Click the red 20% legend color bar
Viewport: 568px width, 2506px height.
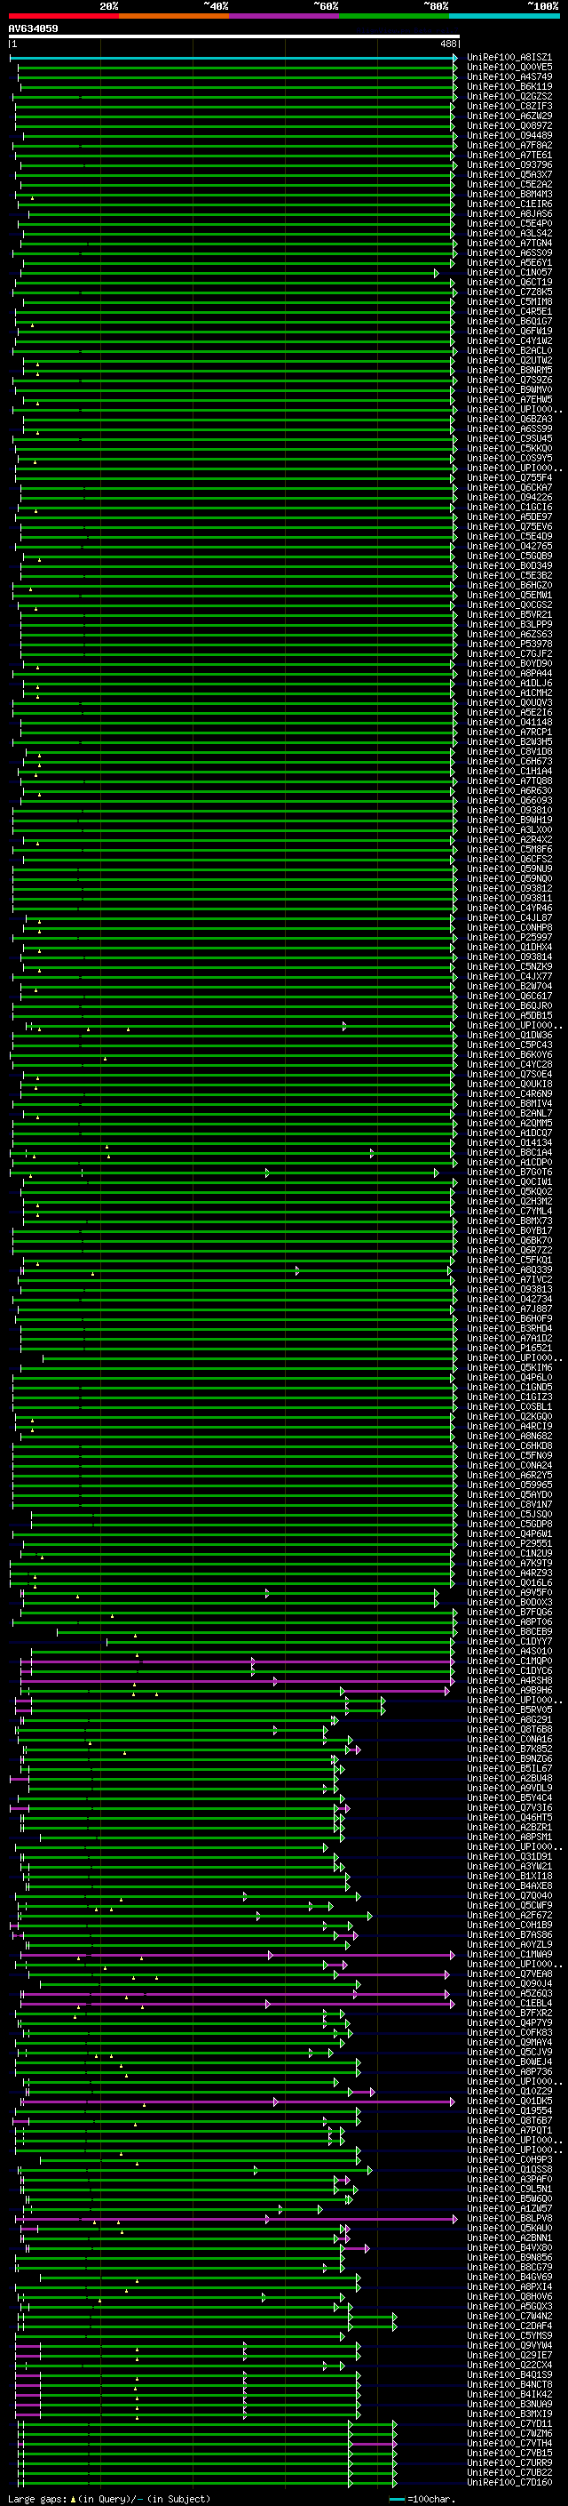click(x=63, y=16)
